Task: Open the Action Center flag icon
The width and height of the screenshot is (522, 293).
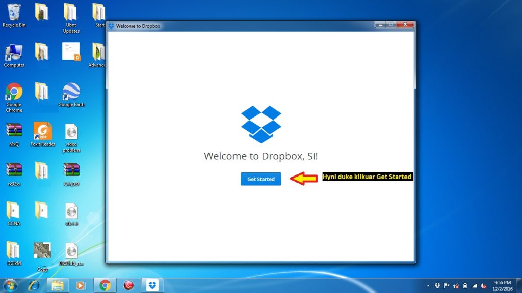Action: [x=447, y=286]
